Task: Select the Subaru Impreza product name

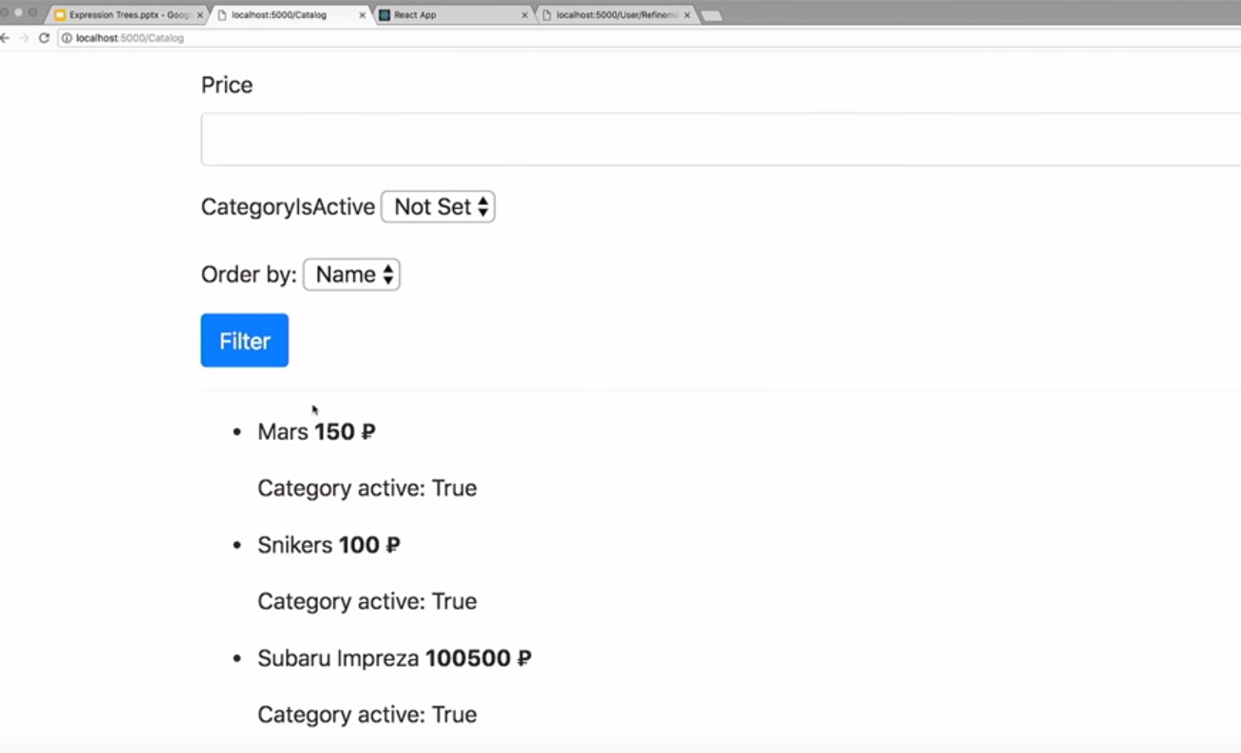Action: [x=338, y=658]
